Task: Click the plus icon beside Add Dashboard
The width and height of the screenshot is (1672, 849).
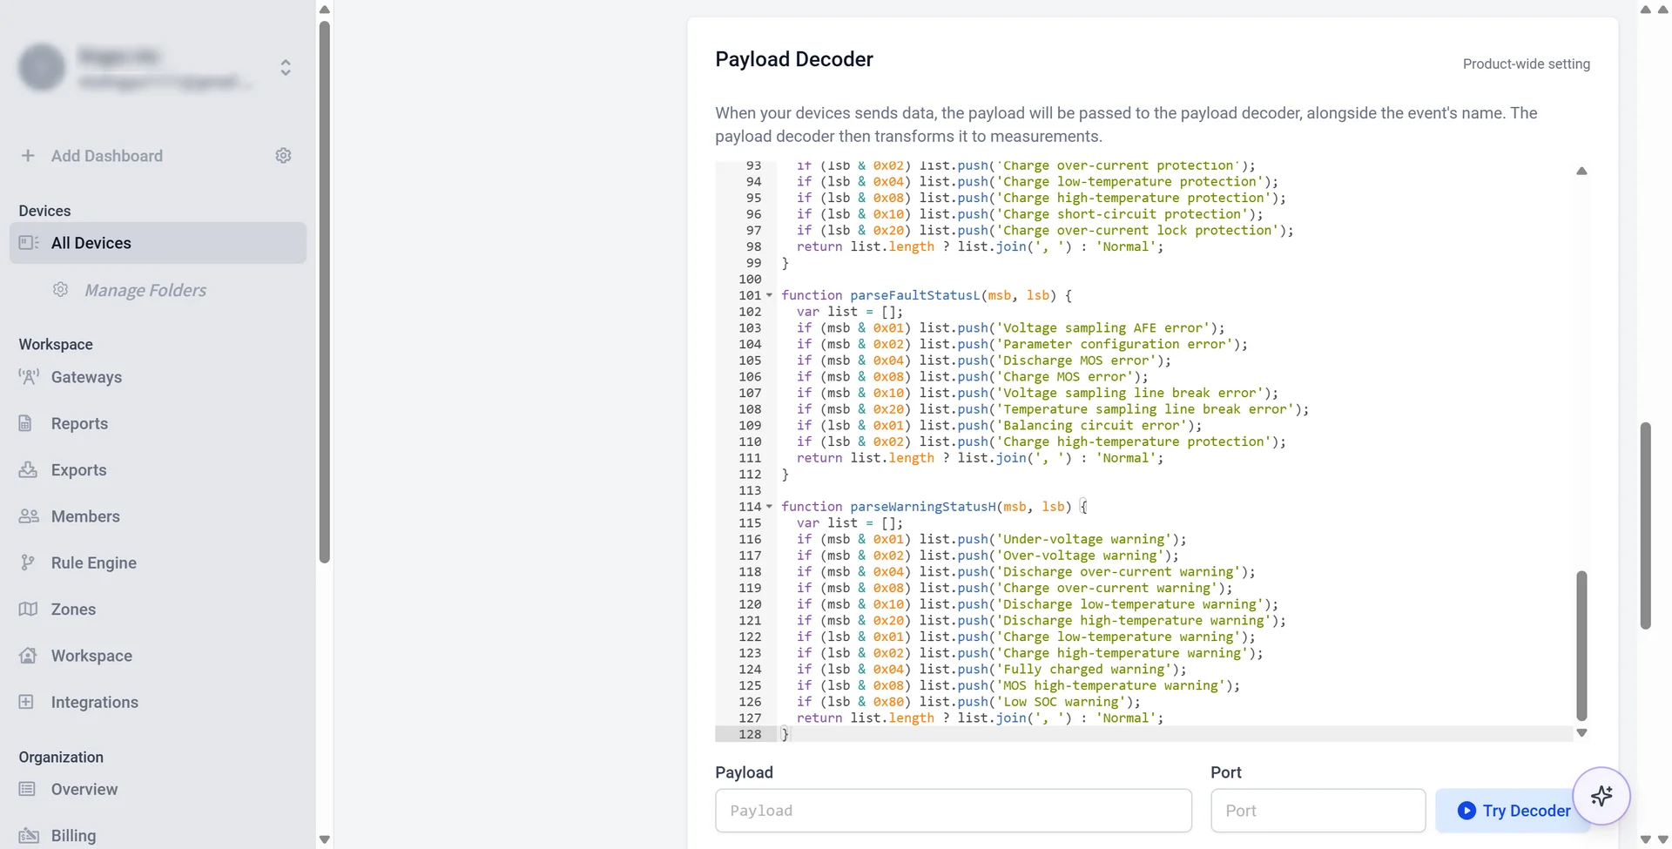Action: [x=28, y=156]
